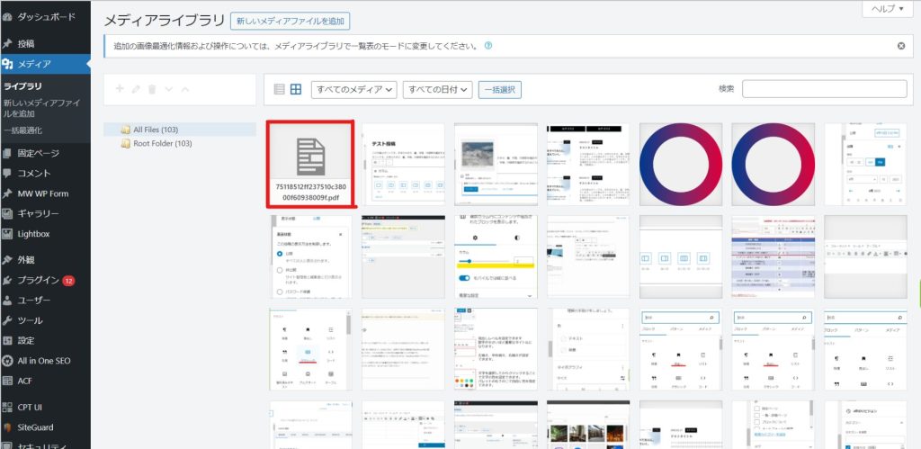Switch to list view mode icon

point(279,89)
